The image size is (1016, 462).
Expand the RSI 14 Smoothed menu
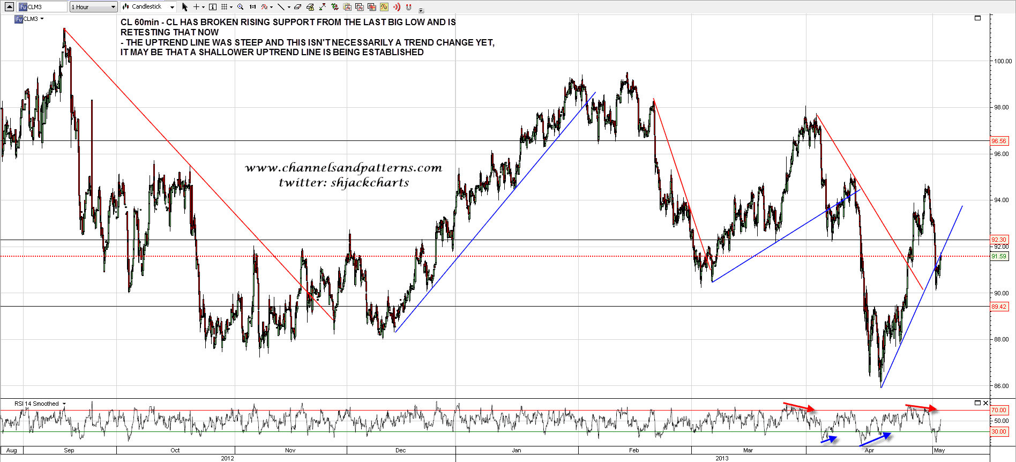[64, 404]
